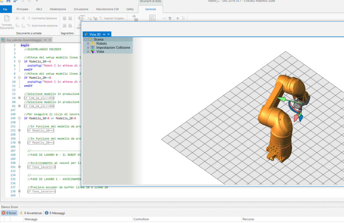Click Inserisci Snippet button
This screenshot has width=344, height=223.
click(x=112, y=18)
